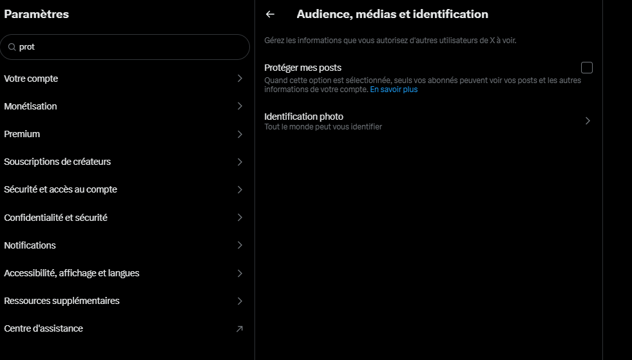Expand Notifications with its chevron
The image size is (632, 360).
click(x=240, y=245)
